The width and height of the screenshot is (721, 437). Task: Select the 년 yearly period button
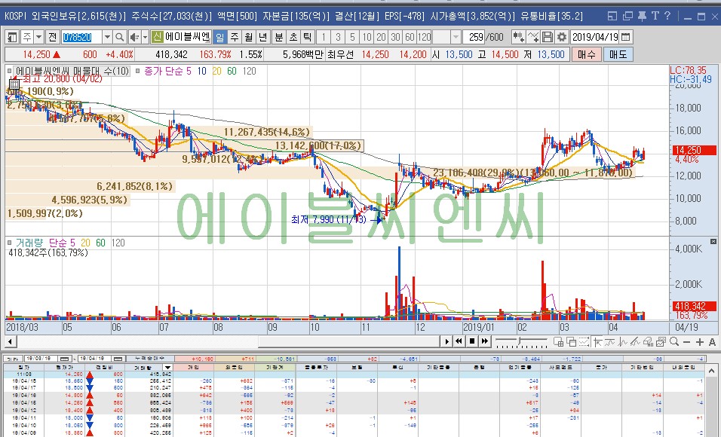tap(263, 37)
